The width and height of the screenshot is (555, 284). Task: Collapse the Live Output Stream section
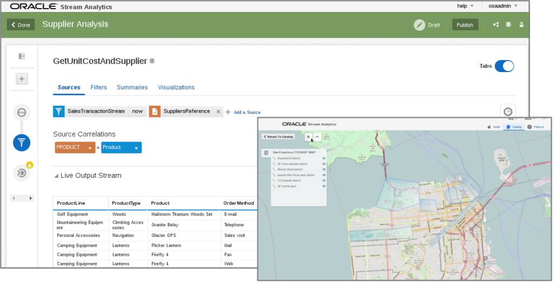[56, 176]
